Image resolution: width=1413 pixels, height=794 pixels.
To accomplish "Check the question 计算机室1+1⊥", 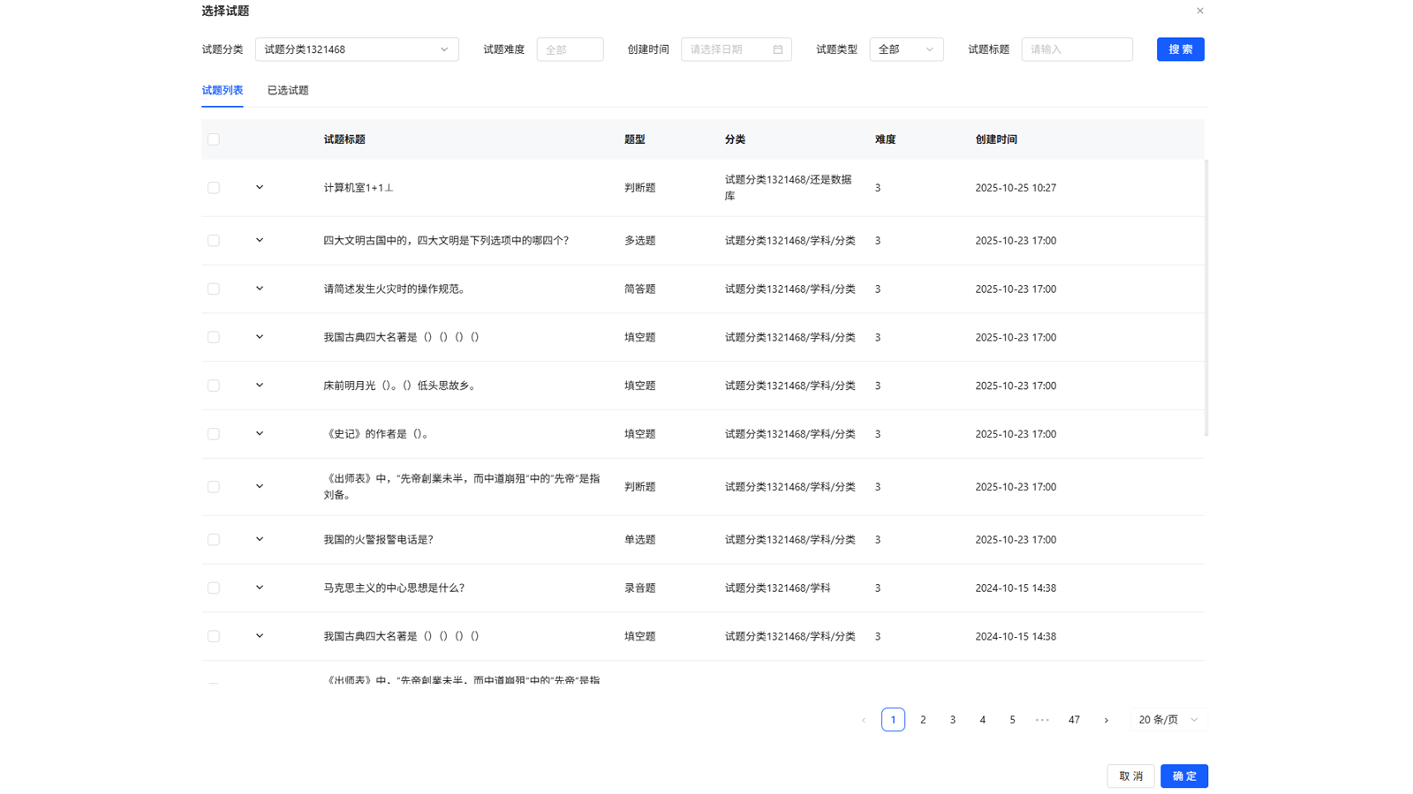I will point(213,187).
